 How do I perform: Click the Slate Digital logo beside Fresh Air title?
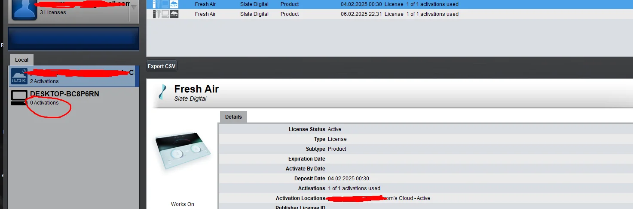(x=162, y=92)
